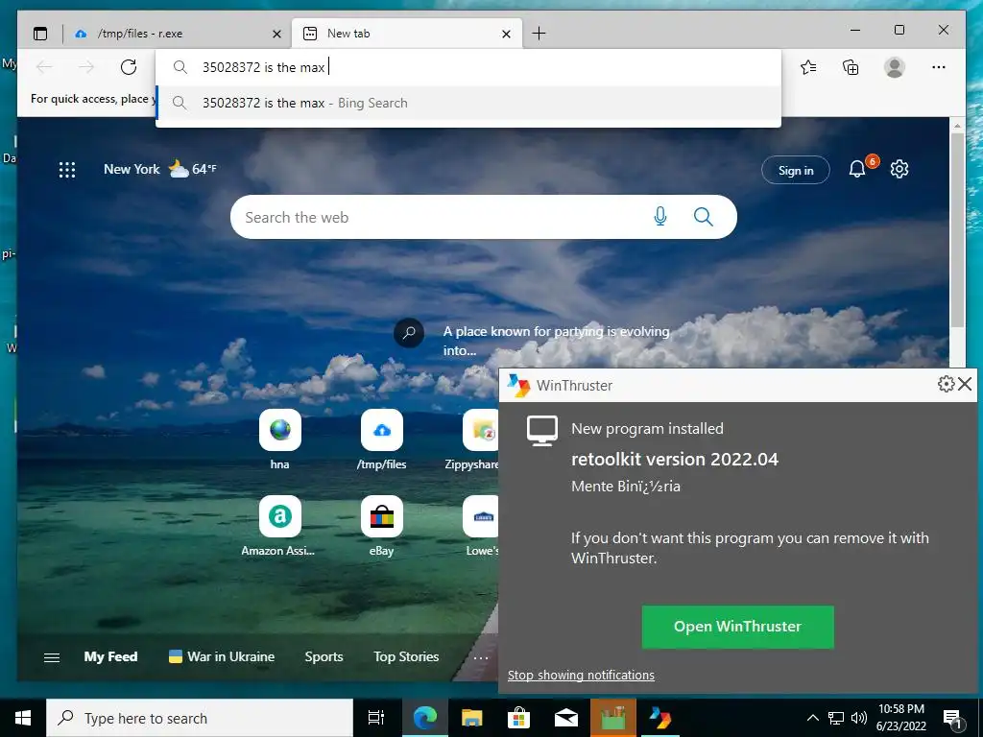
Task: Click the browser refresh button
Action: click(x=129, y=67)
